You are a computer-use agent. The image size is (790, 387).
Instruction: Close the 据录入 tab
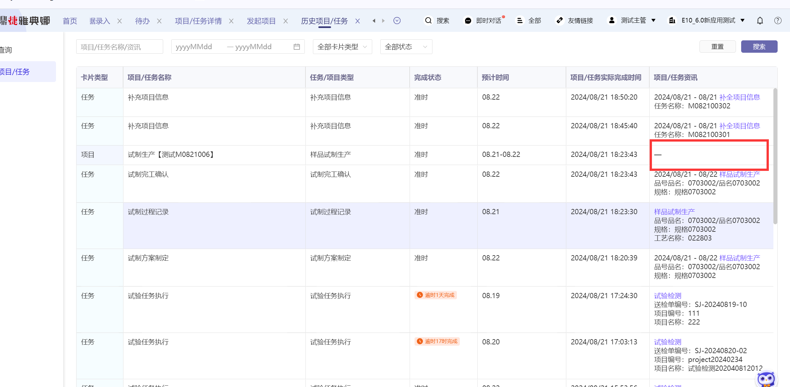120,21
